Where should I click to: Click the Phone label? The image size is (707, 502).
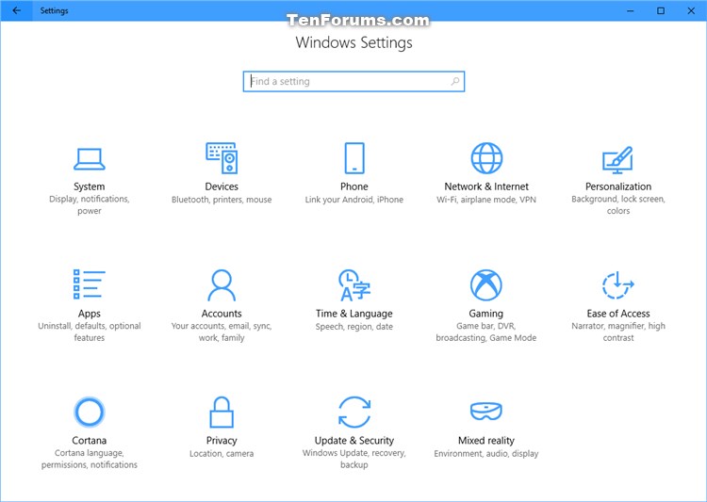point(353,186)
